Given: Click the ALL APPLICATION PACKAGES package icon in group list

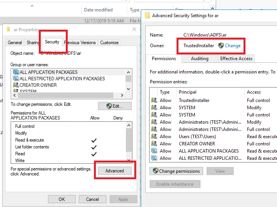Looking at the screenshot, I should click(16, 72).
